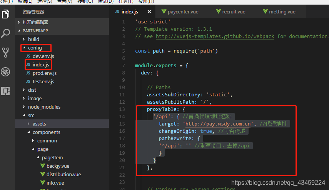Expand the build folder

pos(62,39)
